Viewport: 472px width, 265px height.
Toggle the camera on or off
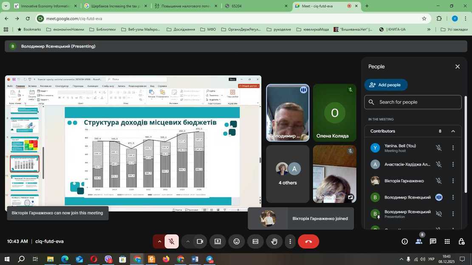(x=200, y=242)
